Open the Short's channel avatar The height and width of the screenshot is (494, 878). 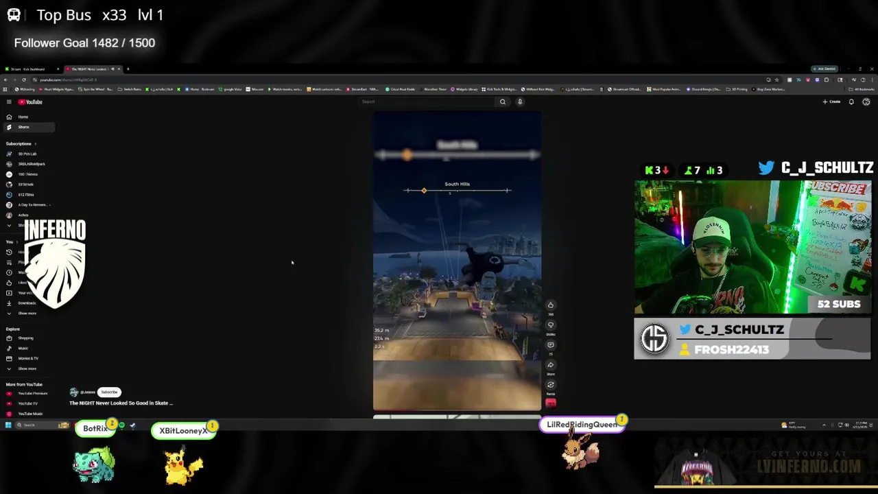click(73, 392)
